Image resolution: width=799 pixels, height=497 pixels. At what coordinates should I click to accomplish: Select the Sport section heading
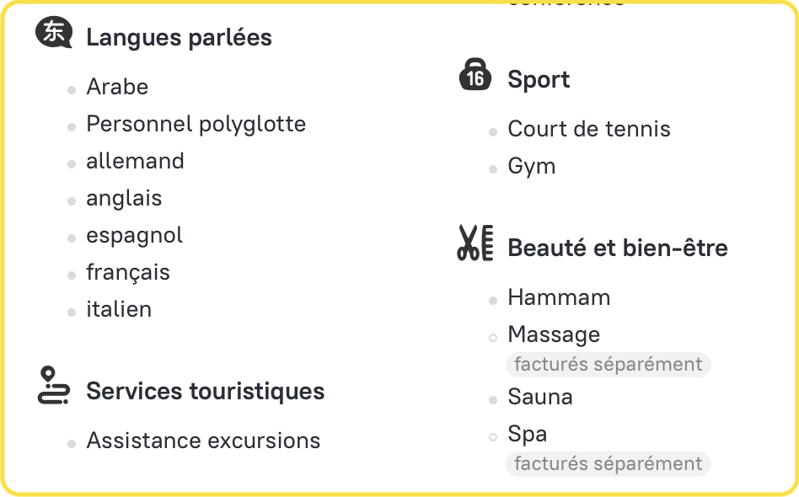(539, 80)
